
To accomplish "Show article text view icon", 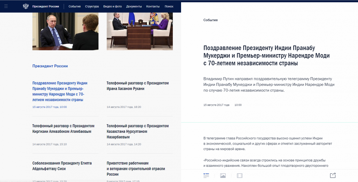I will tap(206, 175).
